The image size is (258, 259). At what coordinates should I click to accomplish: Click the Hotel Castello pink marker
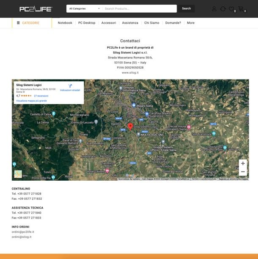(x=107, y=171)
